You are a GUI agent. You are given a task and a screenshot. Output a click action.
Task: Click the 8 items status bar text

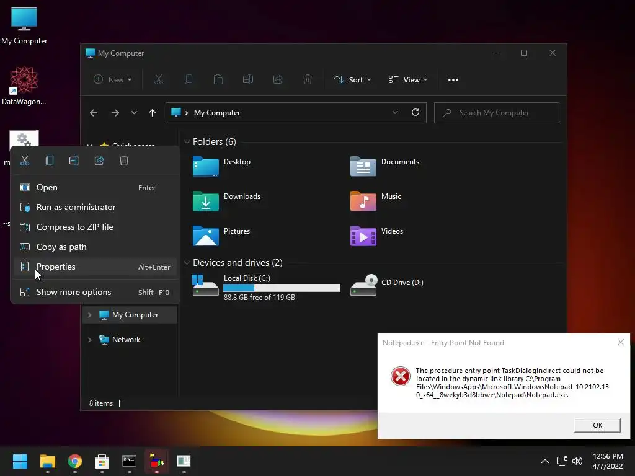(x=101, y=403)
